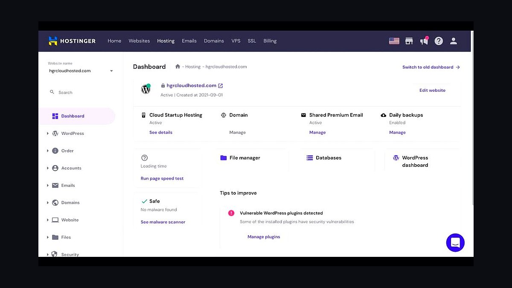Open the Domains top menu

[214, 41]
